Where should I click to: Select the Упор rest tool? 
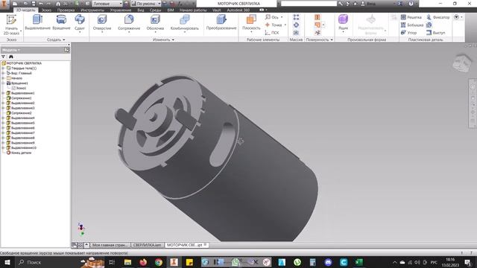408,33
